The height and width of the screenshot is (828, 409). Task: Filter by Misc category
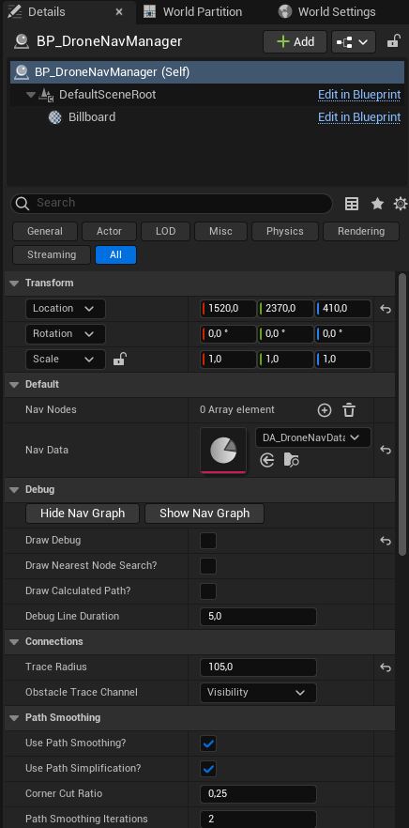pos(220,231)
